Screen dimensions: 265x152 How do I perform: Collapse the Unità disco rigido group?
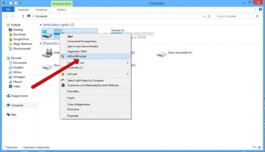41,25
